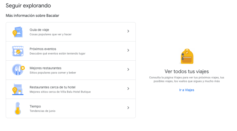Image resolution: width=237 pixels, height=131 pixels.
Task: Expand the Mejores restaurantes chevron
Action: (128, 69)
